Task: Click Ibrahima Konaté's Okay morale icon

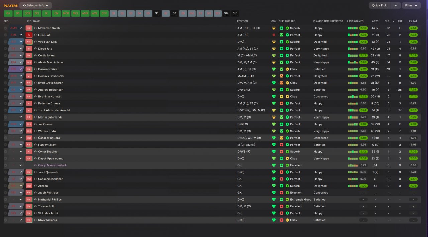Action: (287, 96)
